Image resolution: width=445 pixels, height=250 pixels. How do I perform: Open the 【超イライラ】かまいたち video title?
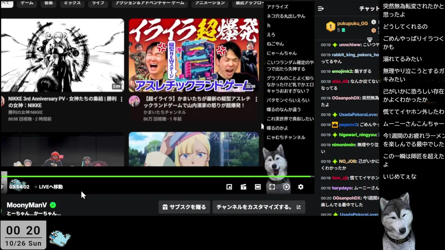coord(197,102)
